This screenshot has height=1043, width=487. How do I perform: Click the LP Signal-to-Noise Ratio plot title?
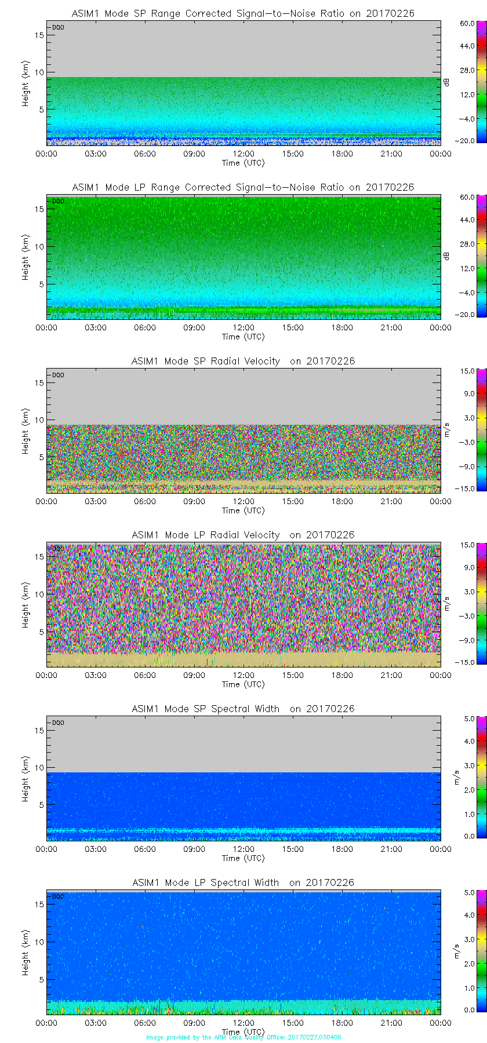pyautogui.click(x=243, y=187)
